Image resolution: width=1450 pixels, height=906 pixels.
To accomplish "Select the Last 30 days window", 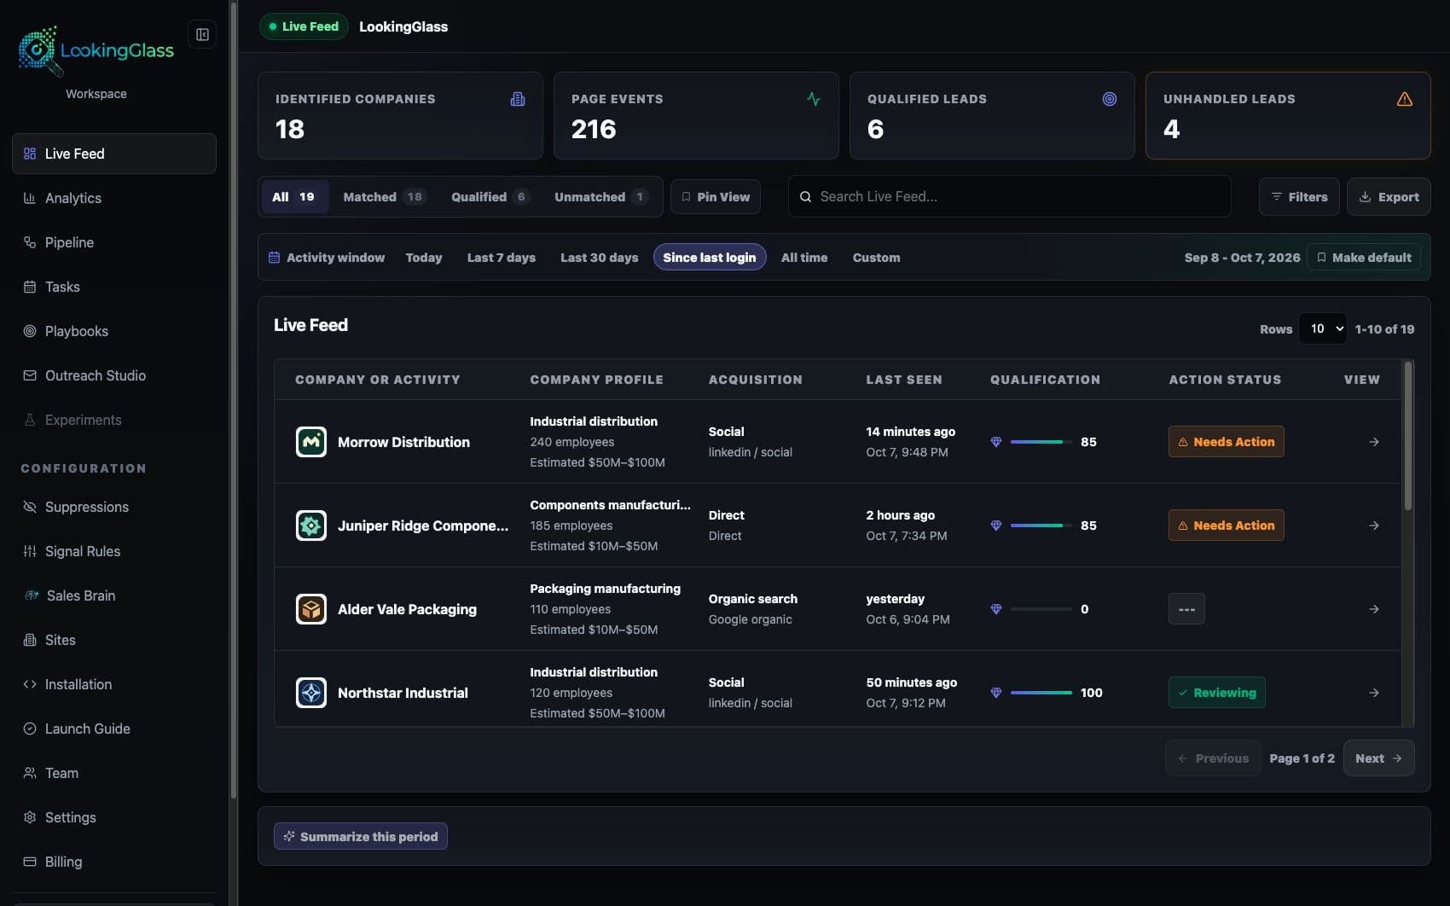I will point(600,258).
